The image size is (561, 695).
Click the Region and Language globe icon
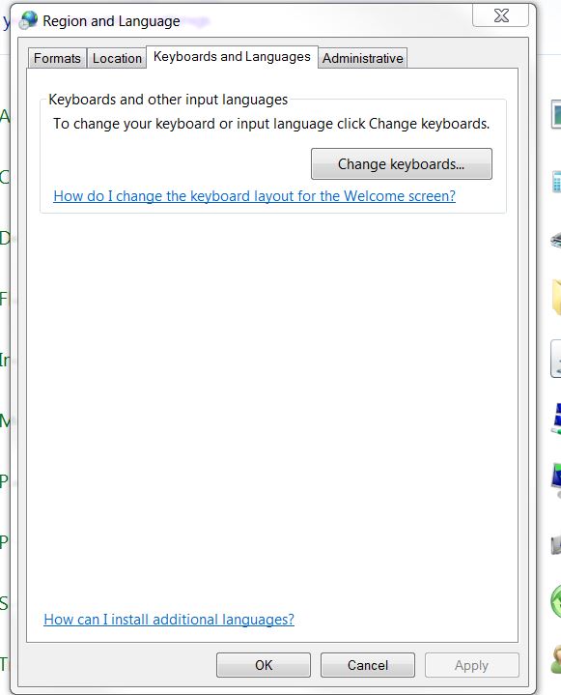click(x=29, y=20)
